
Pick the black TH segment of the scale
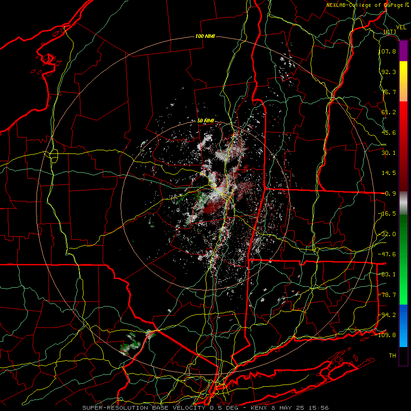[x=403, y=356]
